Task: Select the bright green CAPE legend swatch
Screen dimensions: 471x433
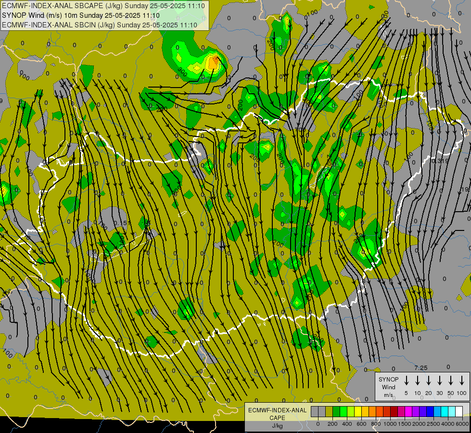Action: (344, 412)
